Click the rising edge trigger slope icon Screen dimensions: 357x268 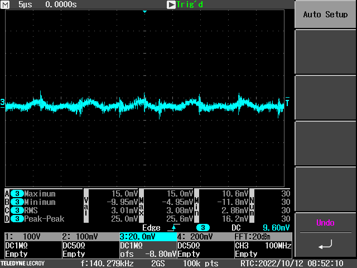click(172, 228)
